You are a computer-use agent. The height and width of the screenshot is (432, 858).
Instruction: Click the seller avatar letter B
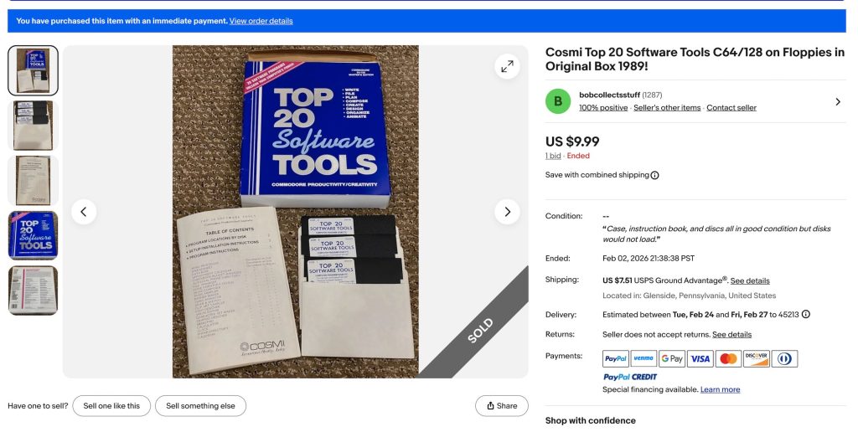558,101
